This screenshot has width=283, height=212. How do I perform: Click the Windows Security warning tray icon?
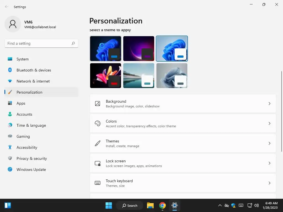coord(233,205)
